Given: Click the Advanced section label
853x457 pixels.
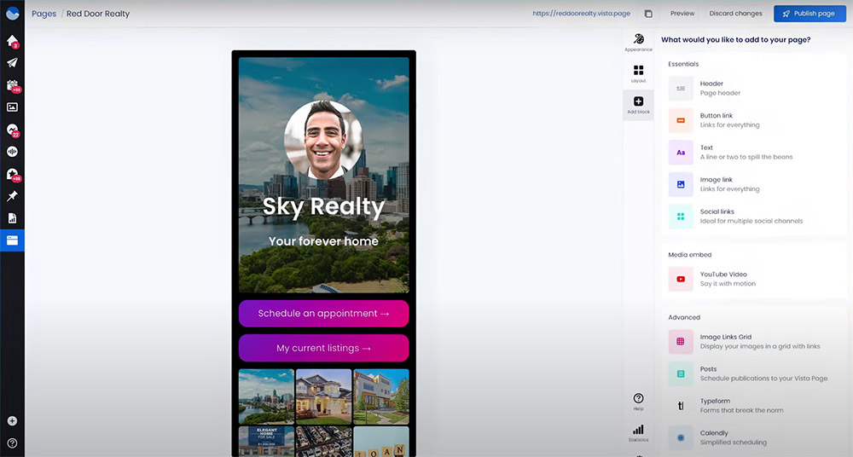Looking at the screenshot, I should [x=684, y=317].
